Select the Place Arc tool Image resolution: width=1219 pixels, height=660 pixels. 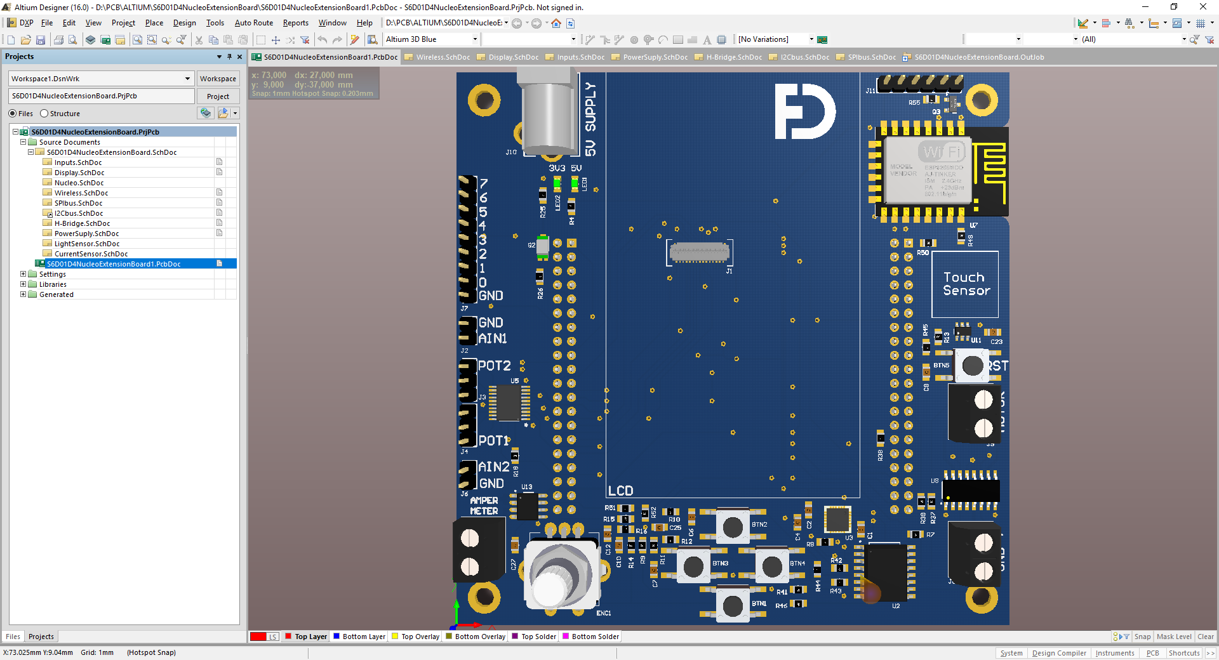coord(663,40)
